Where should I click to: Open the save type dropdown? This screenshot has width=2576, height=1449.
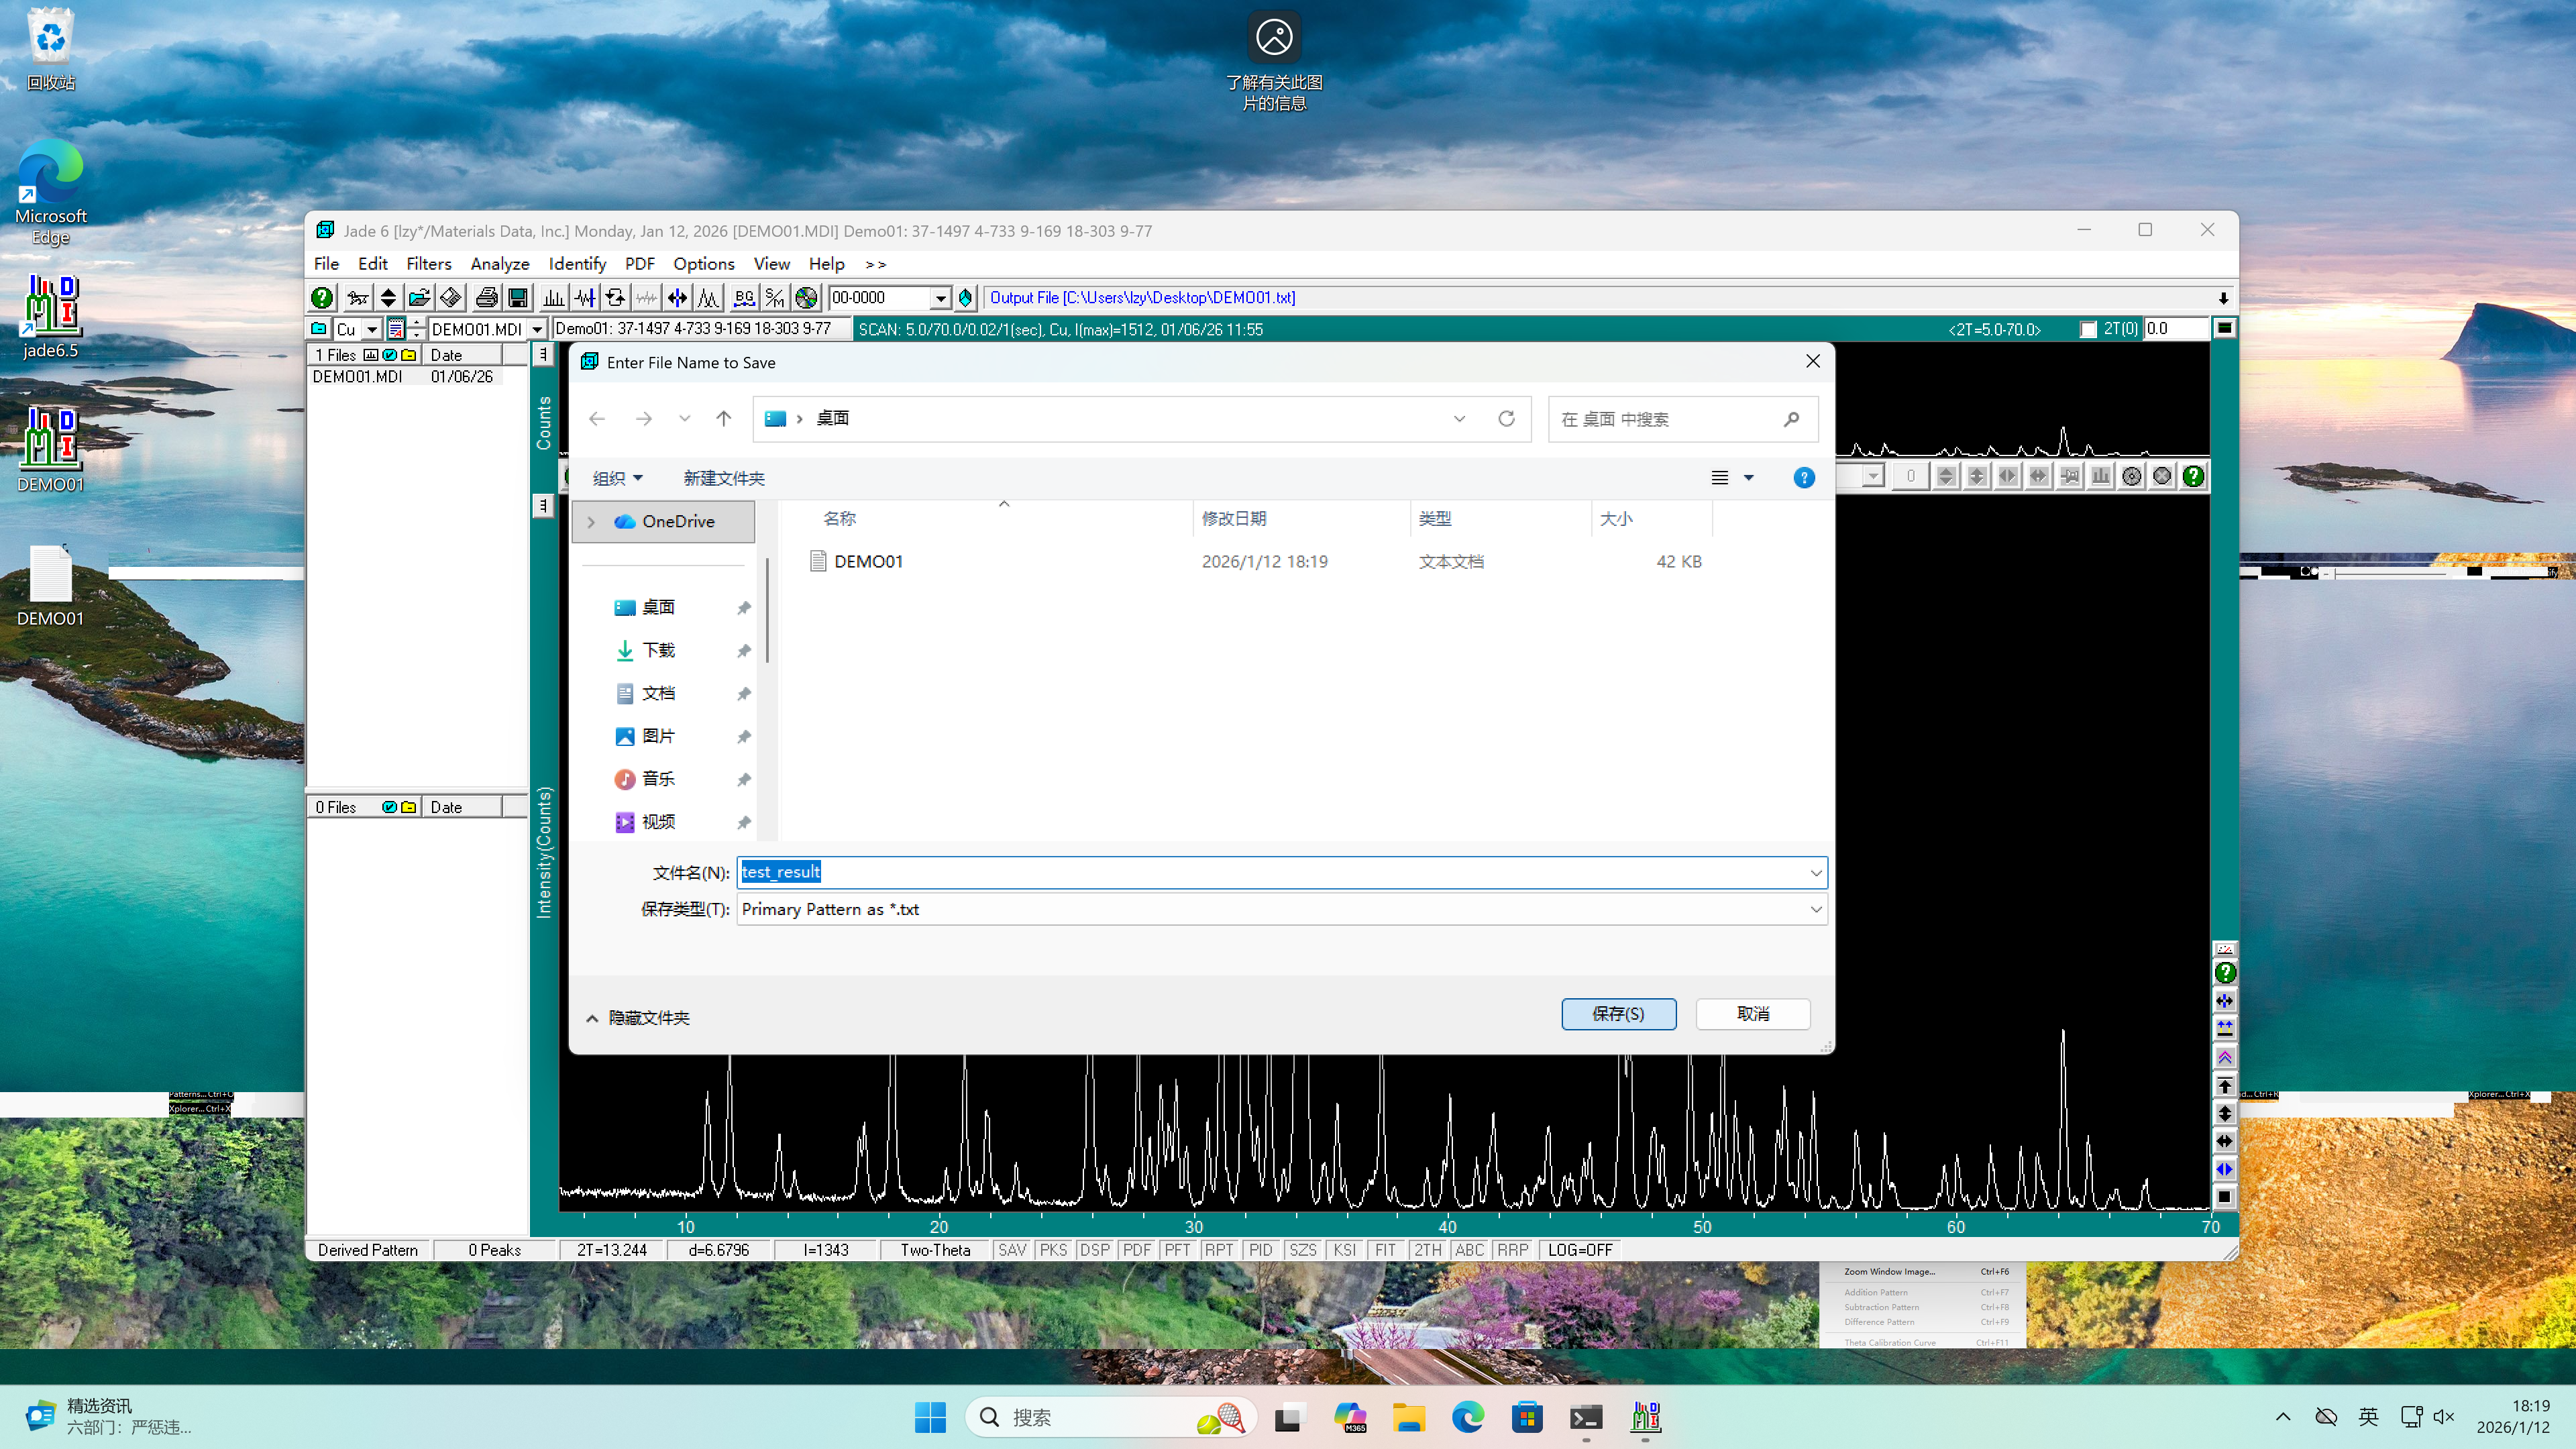coord(1815,909)
